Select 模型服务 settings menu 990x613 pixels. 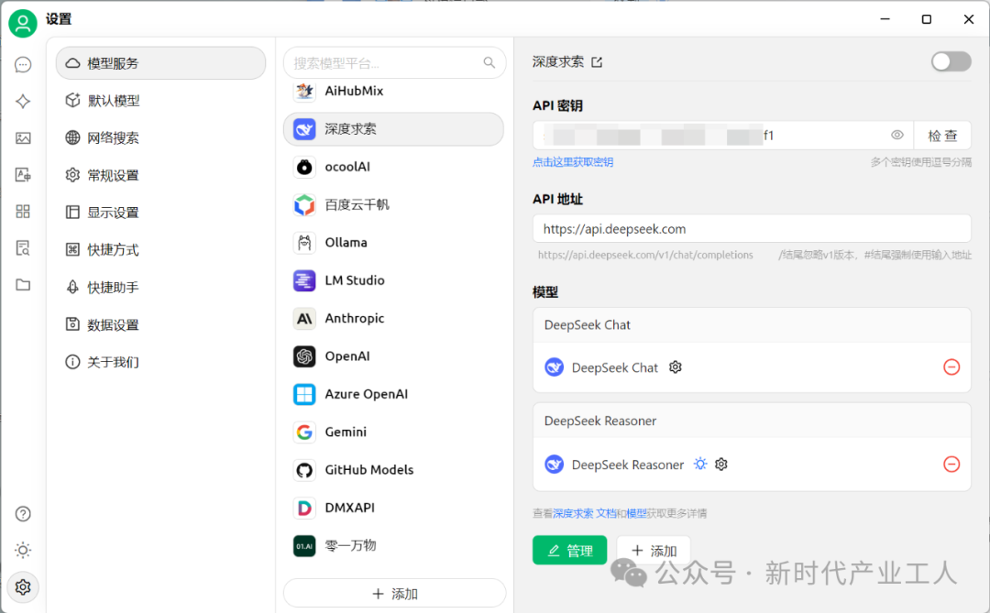(161, 63)
